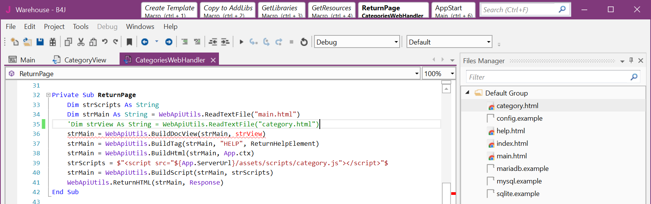Open the Debug build configuration dropdown
This screenshot has height=204, width=651.
[x=396, y=42]
